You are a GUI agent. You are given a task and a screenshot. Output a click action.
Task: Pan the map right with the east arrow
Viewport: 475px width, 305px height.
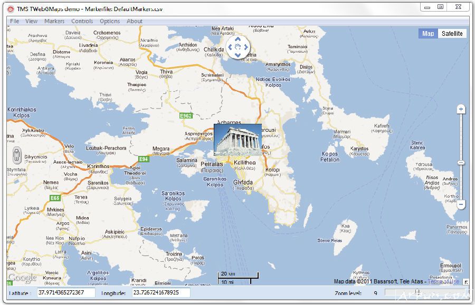246,47
